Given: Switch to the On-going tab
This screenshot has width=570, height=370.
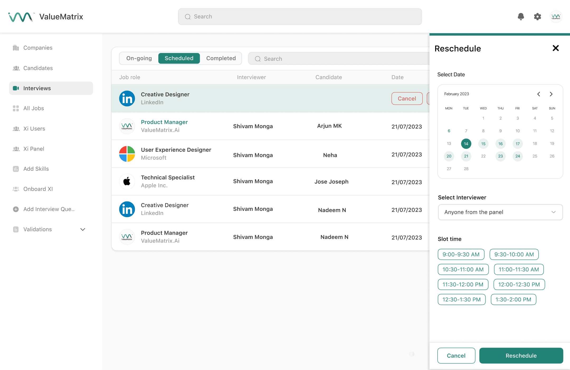Looking at the screenshot, I should [x=139, y=58].
